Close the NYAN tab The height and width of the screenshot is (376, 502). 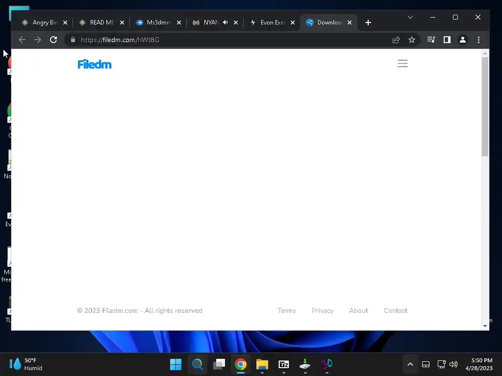(x=236, y=23)
